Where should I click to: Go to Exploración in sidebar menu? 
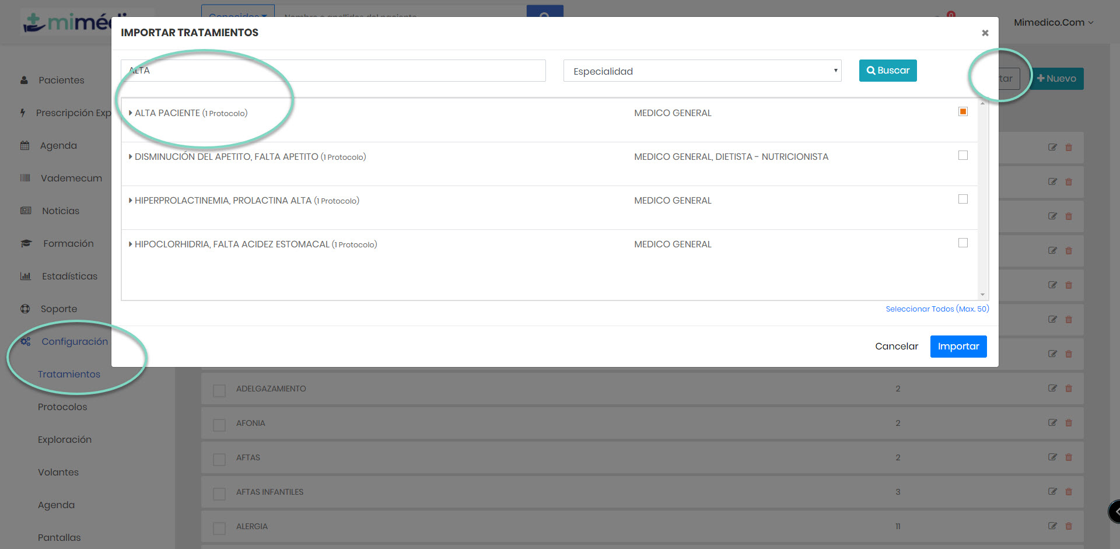click(65, 439)
